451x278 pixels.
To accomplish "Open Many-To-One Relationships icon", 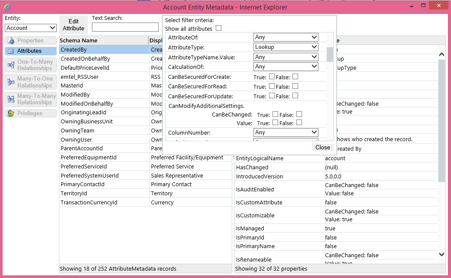I will click(x=11, y=82).
